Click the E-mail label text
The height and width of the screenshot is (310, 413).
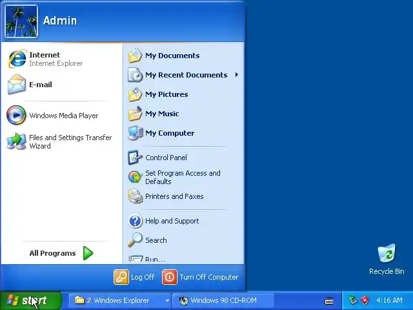point(41,85)
